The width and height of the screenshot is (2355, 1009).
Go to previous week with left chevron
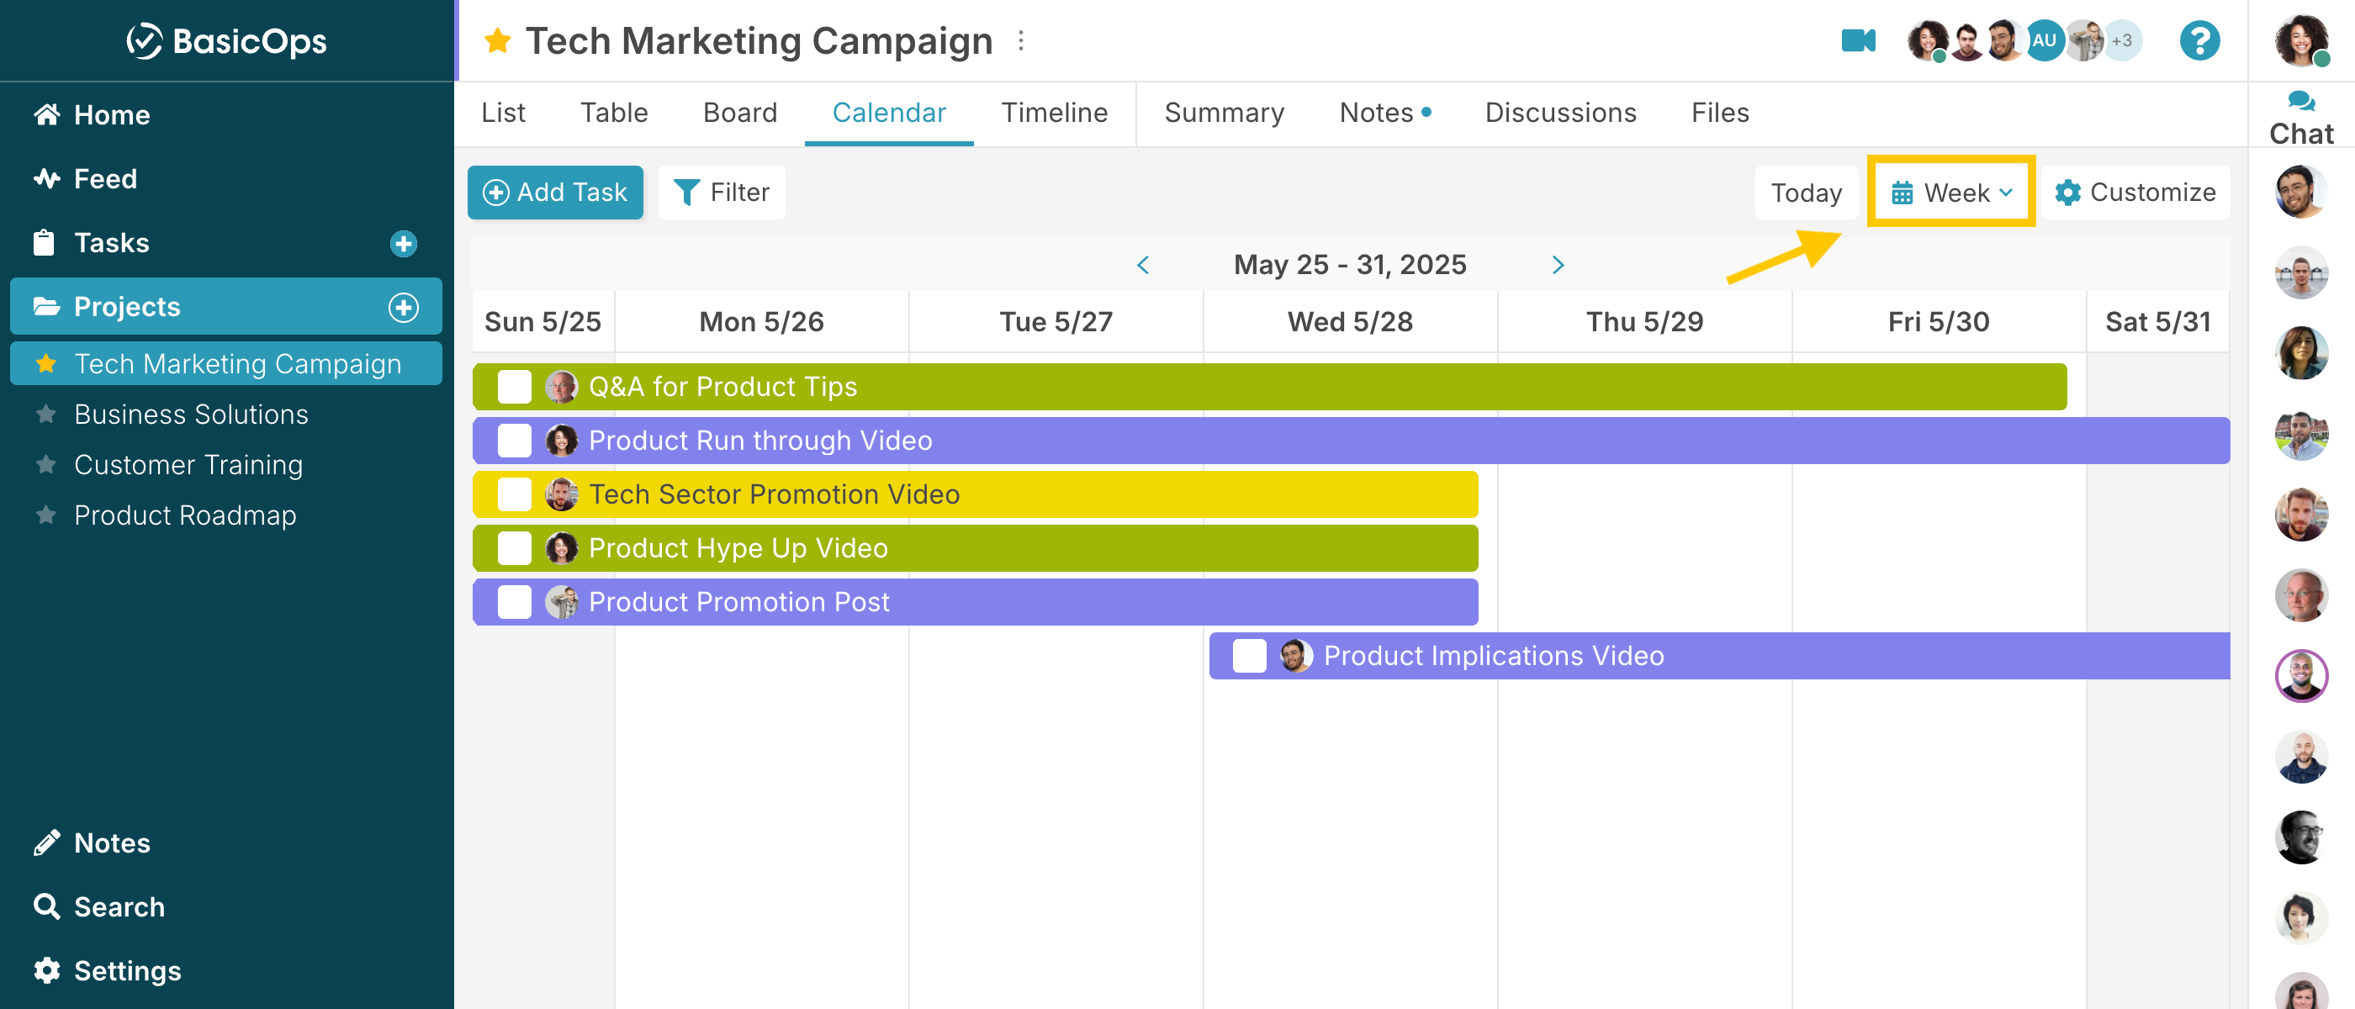pyautogui.click(x=1142, y=265)
